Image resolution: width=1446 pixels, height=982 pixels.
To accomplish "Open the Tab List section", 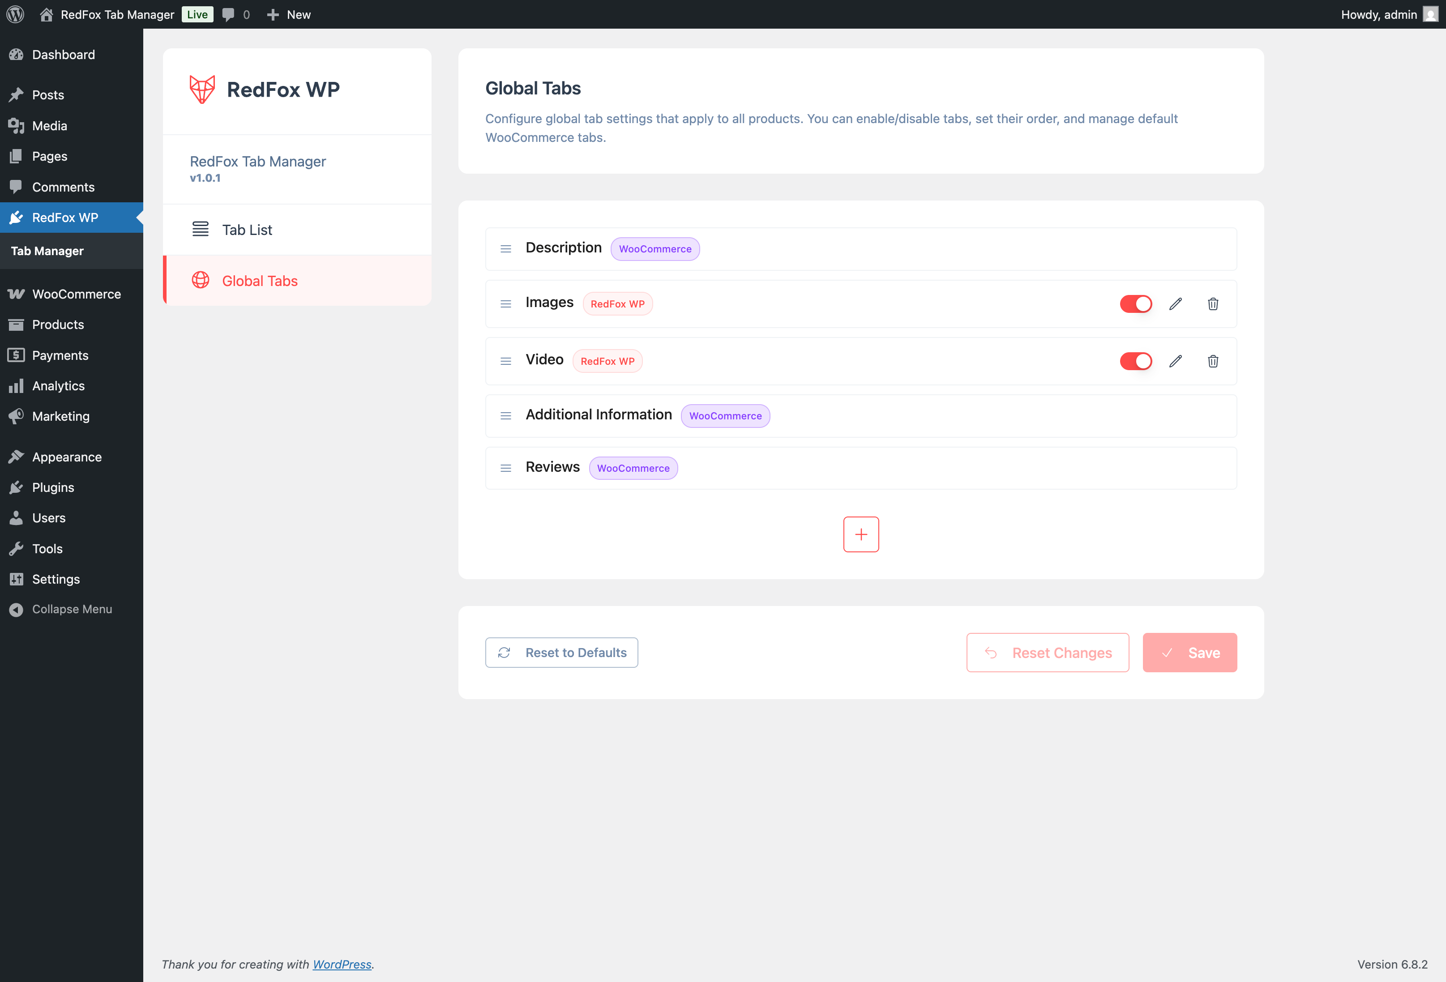I will (x=297, y=230).
